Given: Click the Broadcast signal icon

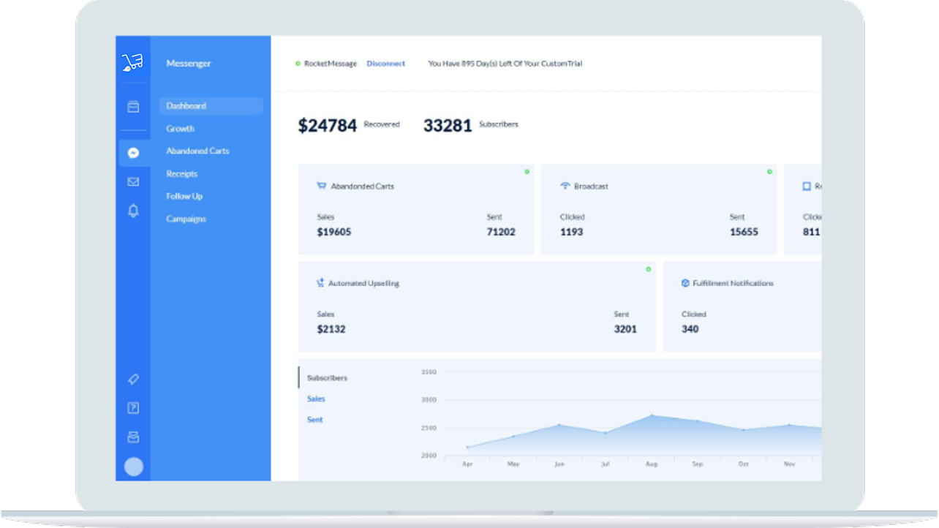Looking at the screenshot, I should point(565,186).
